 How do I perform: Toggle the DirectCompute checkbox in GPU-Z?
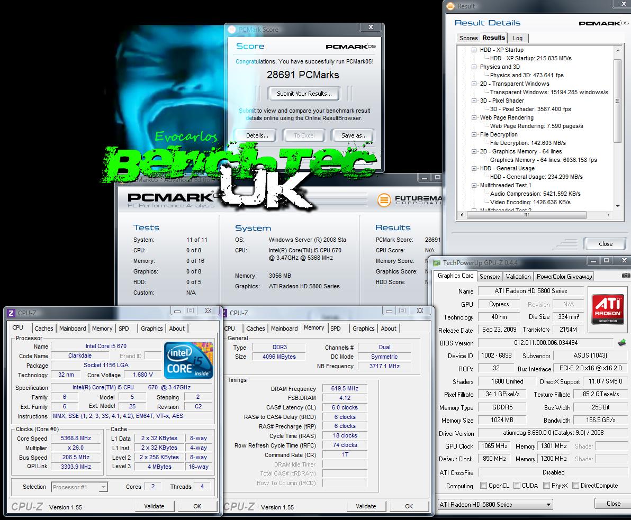point(575,486)
